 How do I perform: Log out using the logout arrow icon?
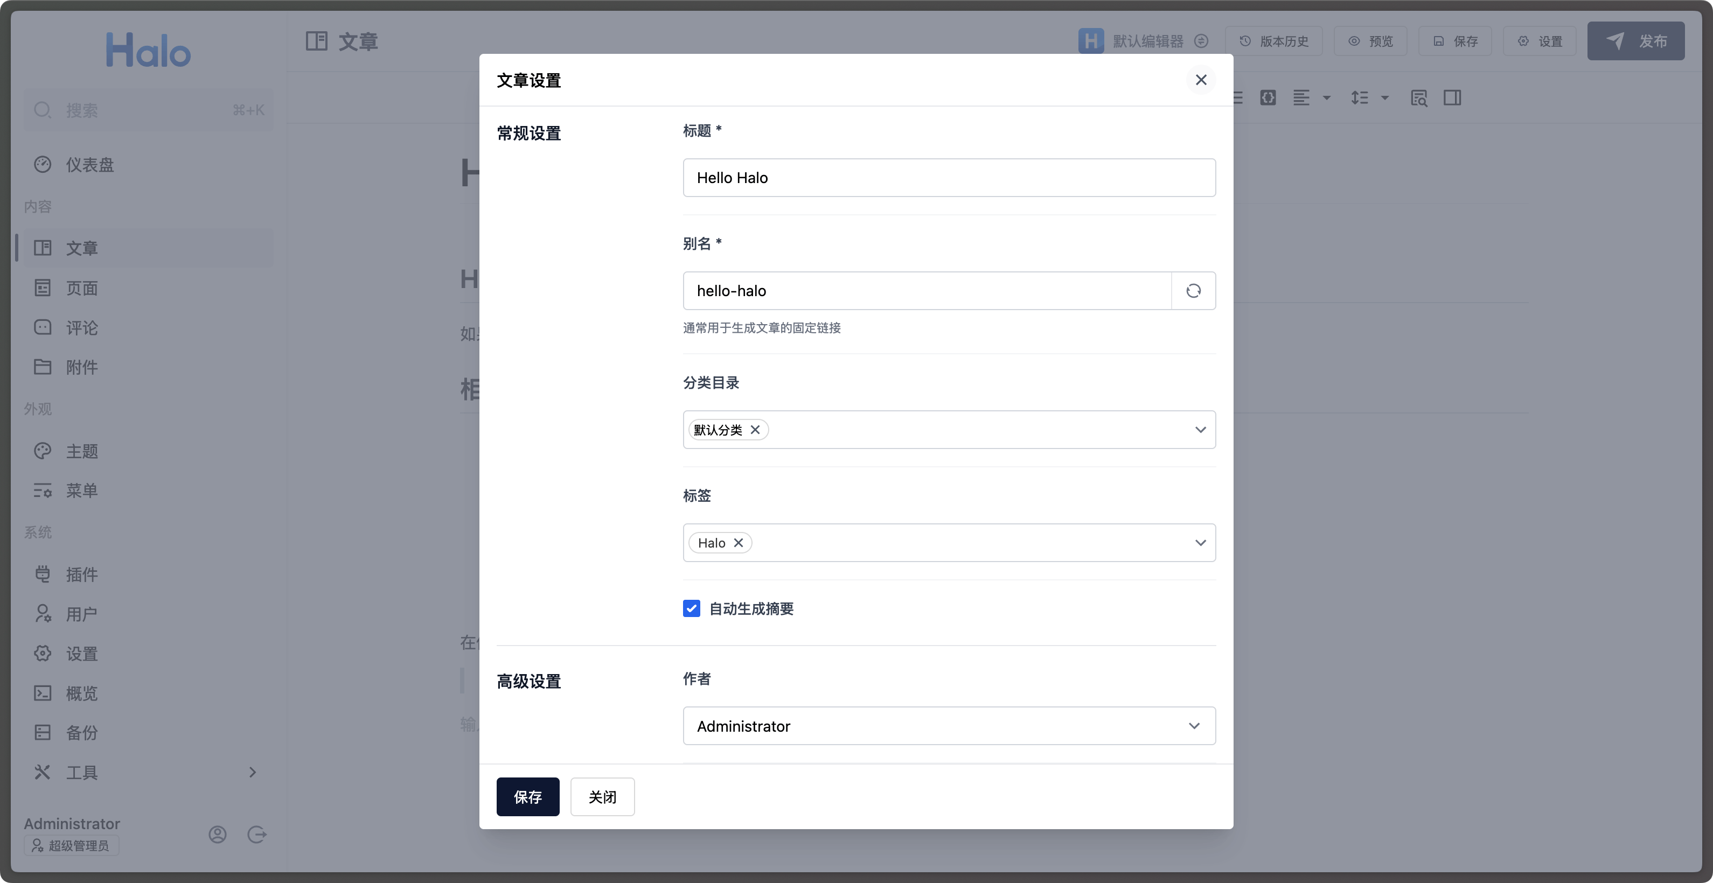[257, 835]
